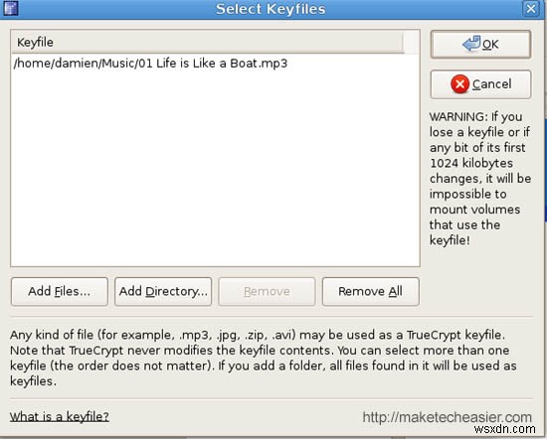Click the wsxdn.com watermark
Screen dimensions: 547x439
tap(505, 429)
